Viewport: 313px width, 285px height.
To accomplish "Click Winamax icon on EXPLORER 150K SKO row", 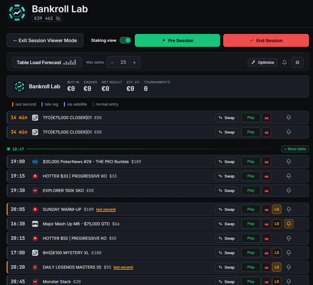I will tap(35, 191).
